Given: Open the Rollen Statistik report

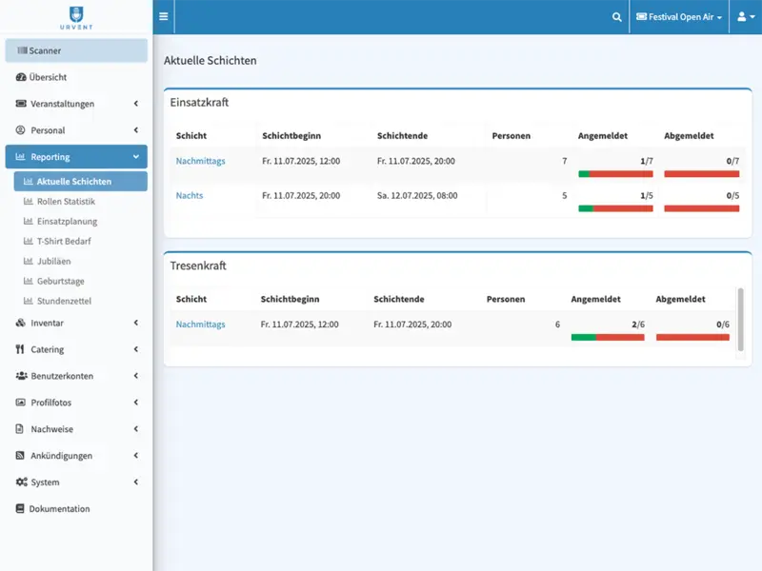Looking at the screenshot, I should (81, 201).
